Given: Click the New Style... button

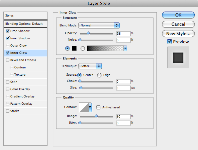Looking at the screenshot, I should click(x=178, y=34).
